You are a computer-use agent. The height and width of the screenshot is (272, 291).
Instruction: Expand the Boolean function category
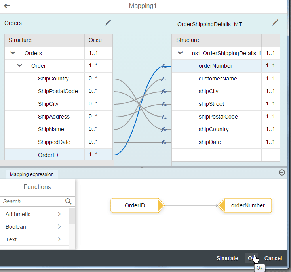click(x=59, y=227)
